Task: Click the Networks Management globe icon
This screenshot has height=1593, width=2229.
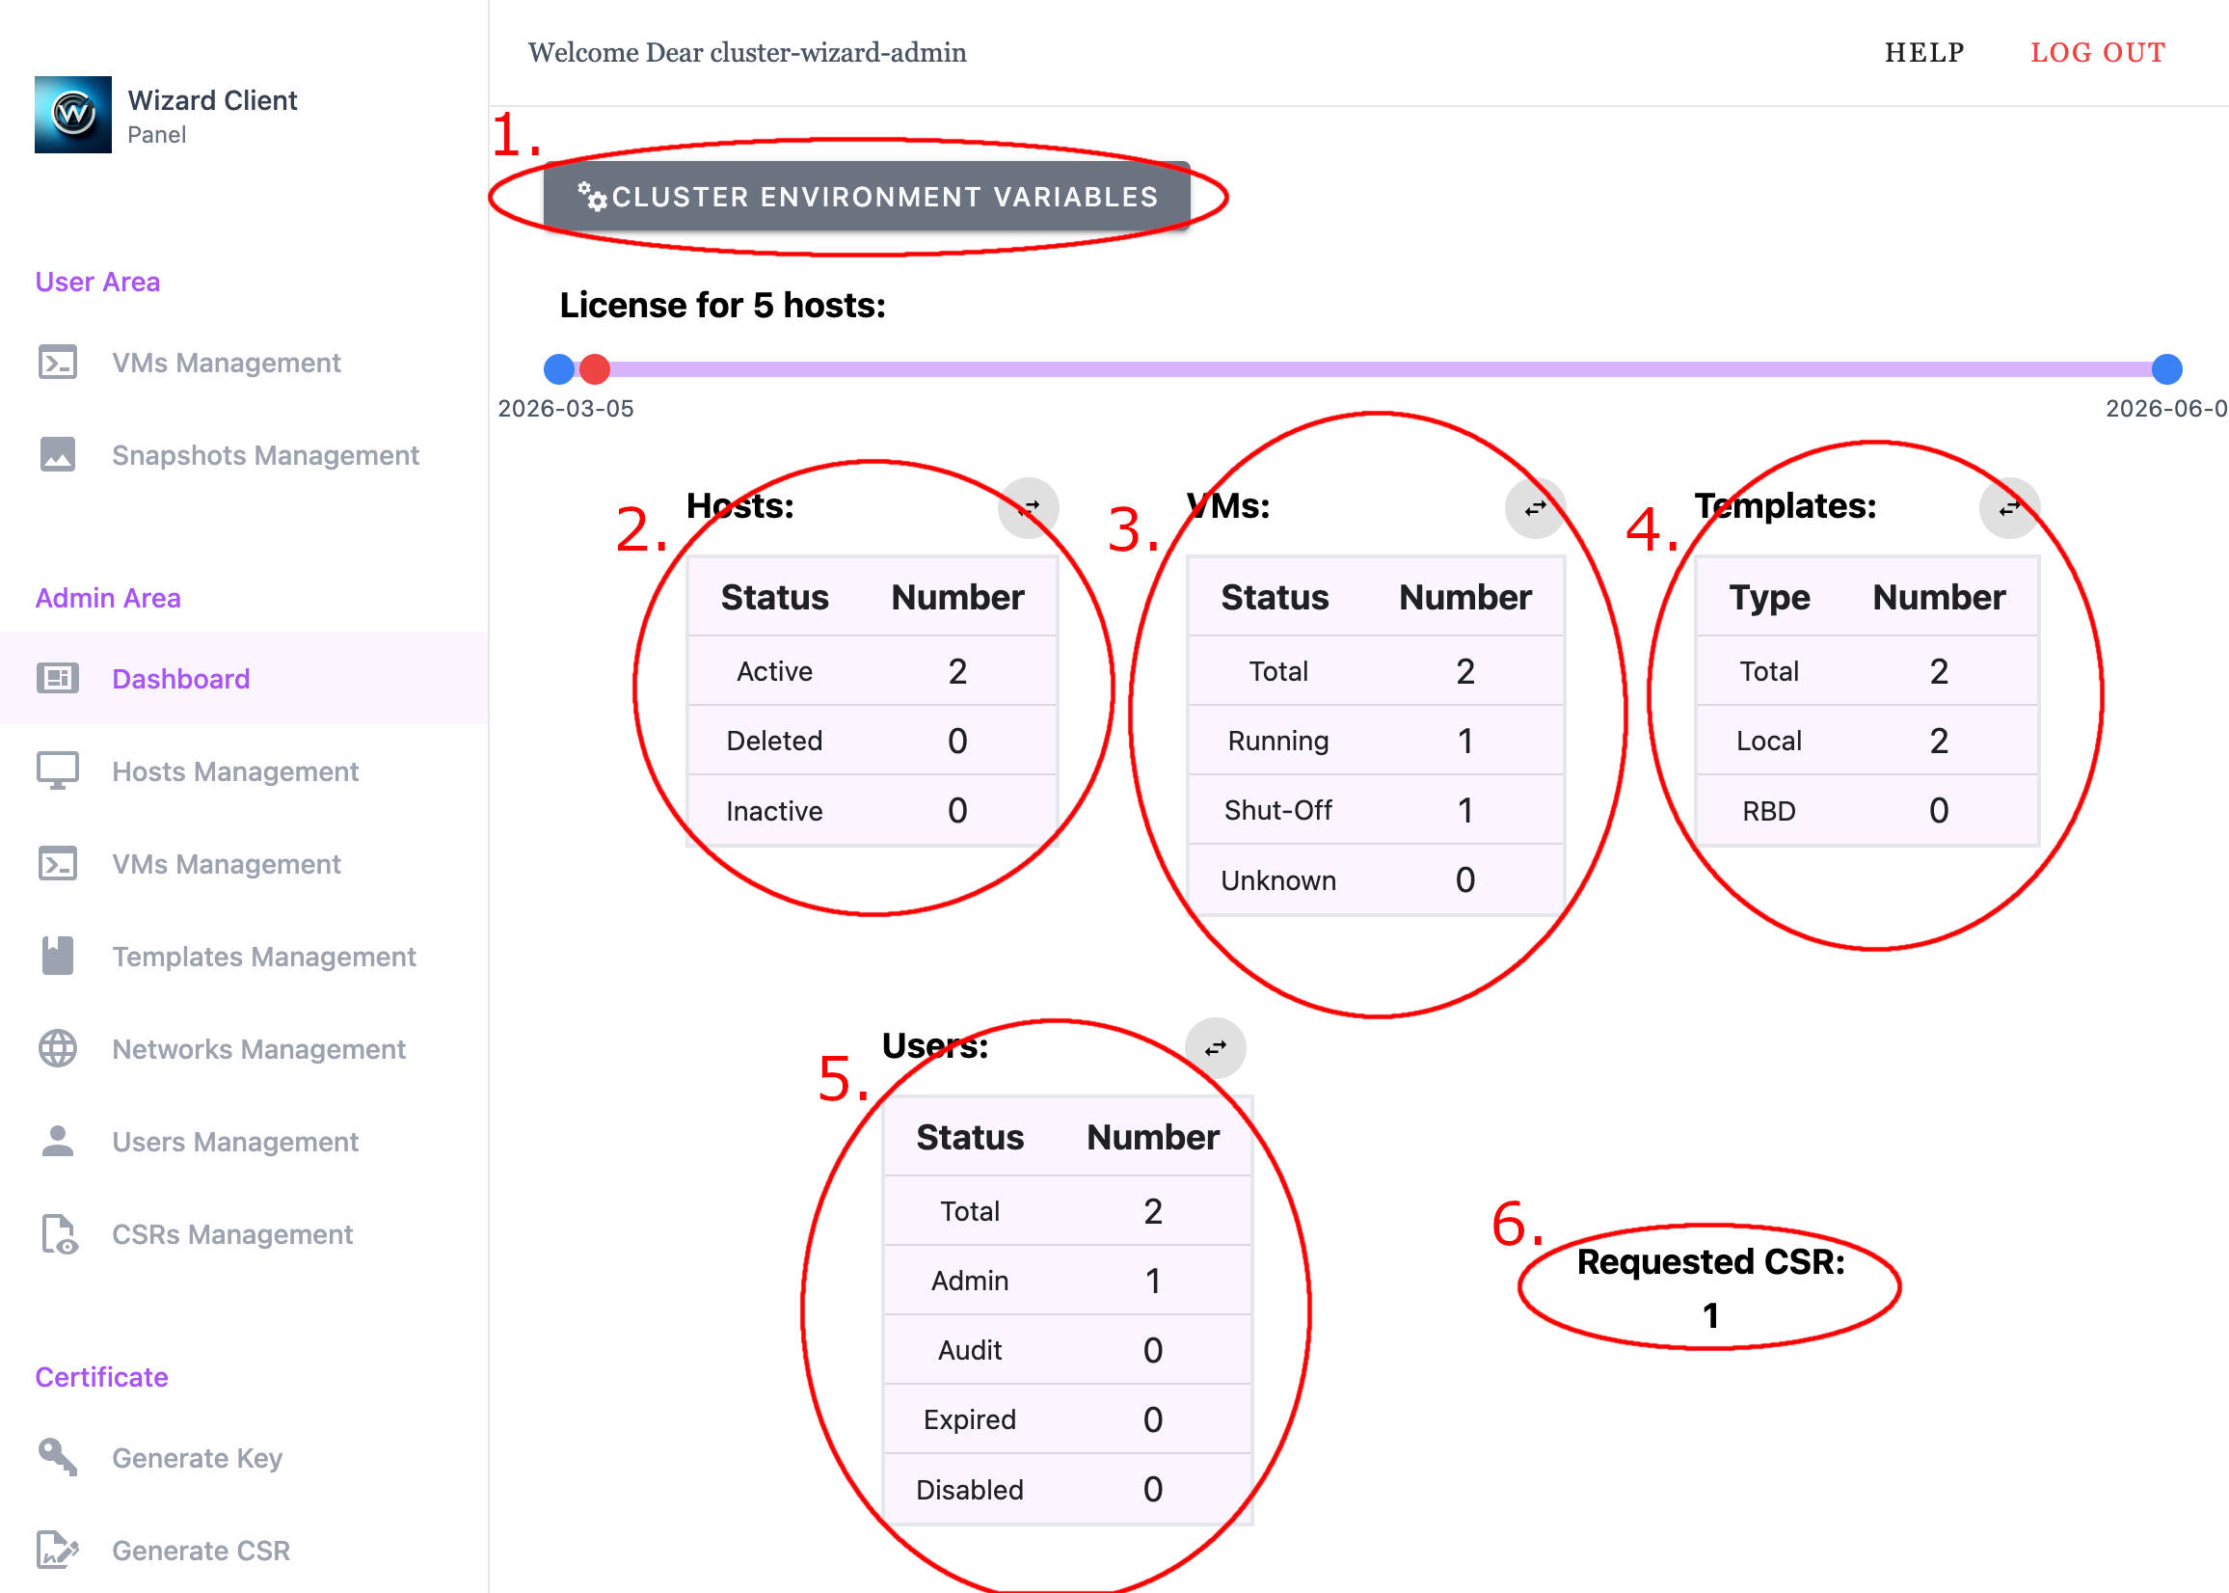Action: click(x=57, y=1048)
